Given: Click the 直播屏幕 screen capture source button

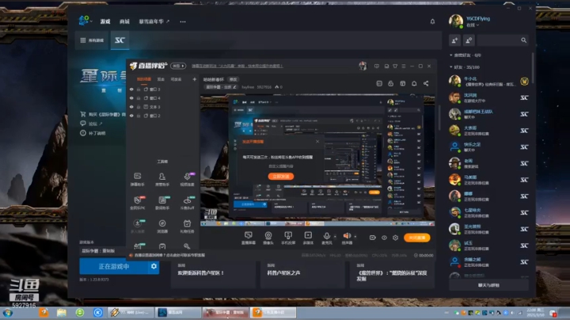Looking at the screenshot, I should tap(249, 238).
